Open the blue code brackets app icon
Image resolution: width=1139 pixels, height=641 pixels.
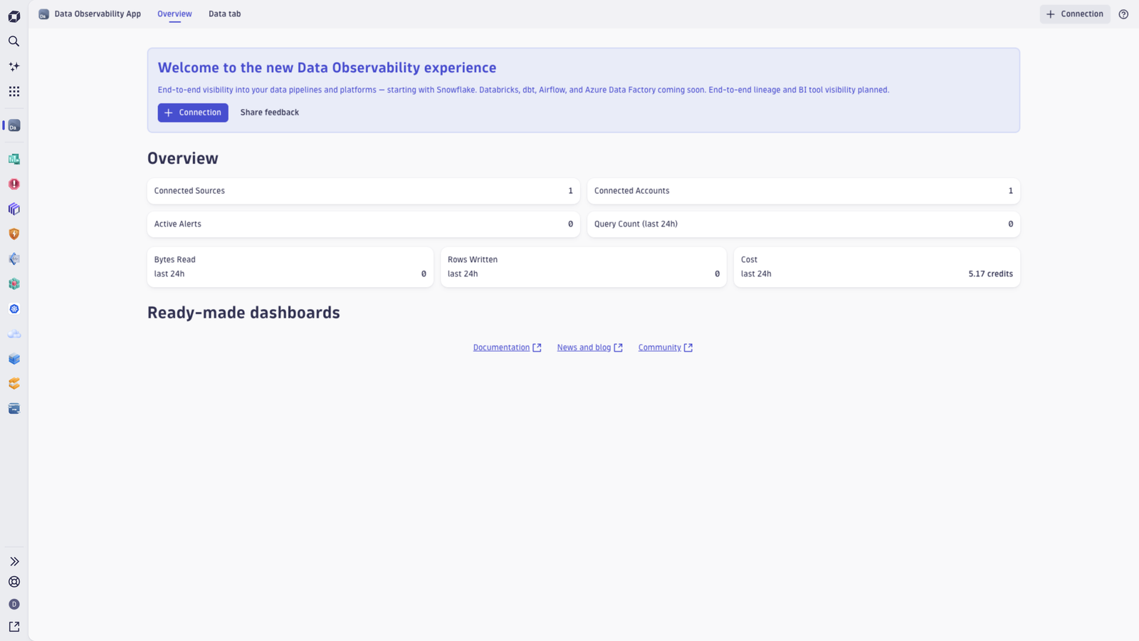click(x=14, y=259)
